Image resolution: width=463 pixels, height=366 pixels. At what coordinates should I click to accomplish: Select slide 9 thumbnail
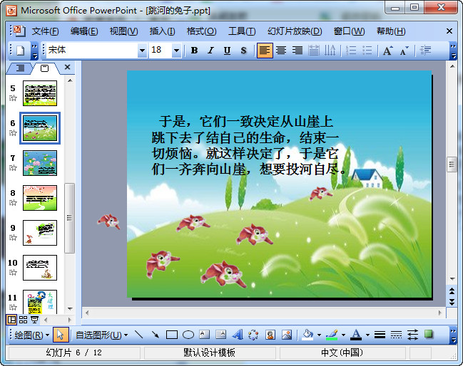click(x=40, y=233)
